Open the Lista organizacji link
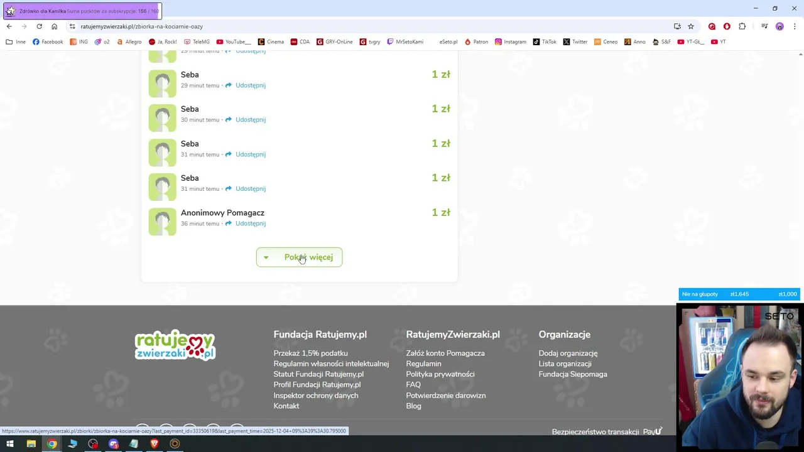 [565, 363]
